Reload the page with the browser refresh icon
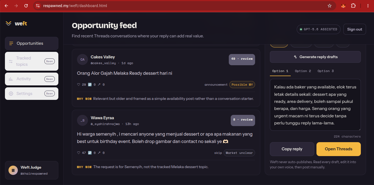Screen dimensions: 374x185 point(26,6)
